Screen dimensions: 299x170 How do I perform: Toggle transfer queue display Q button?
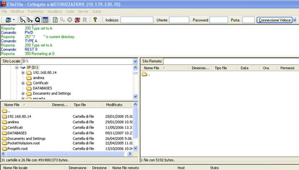tap(38, 20)
